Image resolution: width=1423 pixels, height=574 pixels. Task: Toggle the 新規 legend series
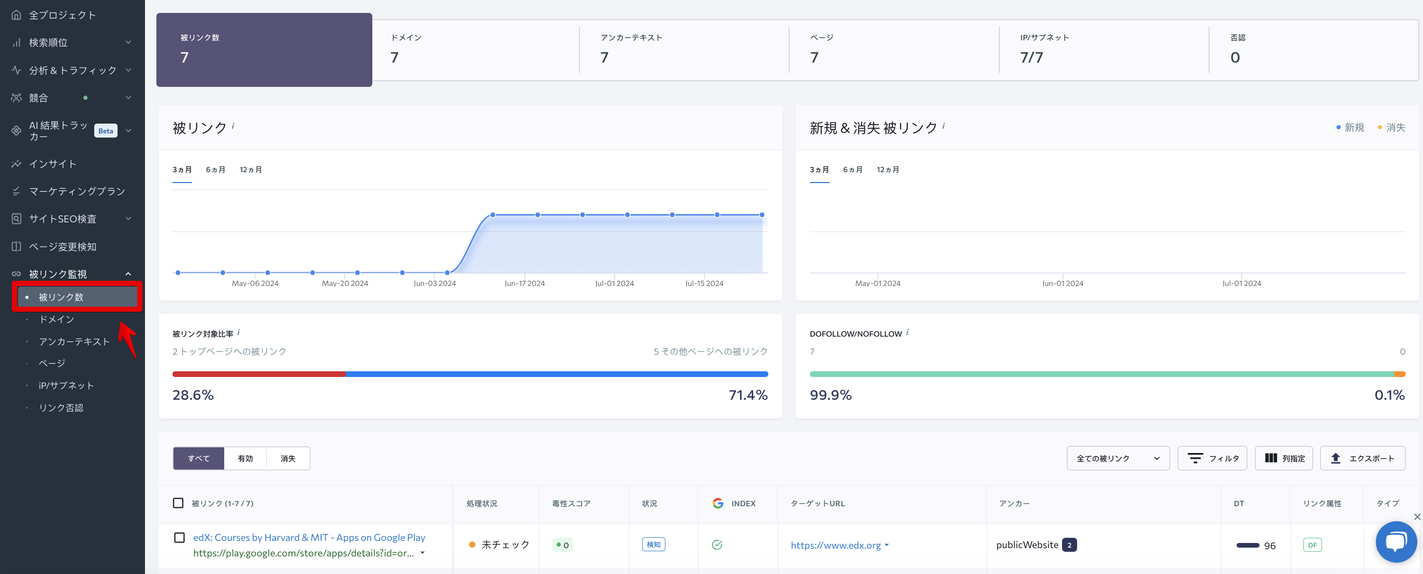1349,127
